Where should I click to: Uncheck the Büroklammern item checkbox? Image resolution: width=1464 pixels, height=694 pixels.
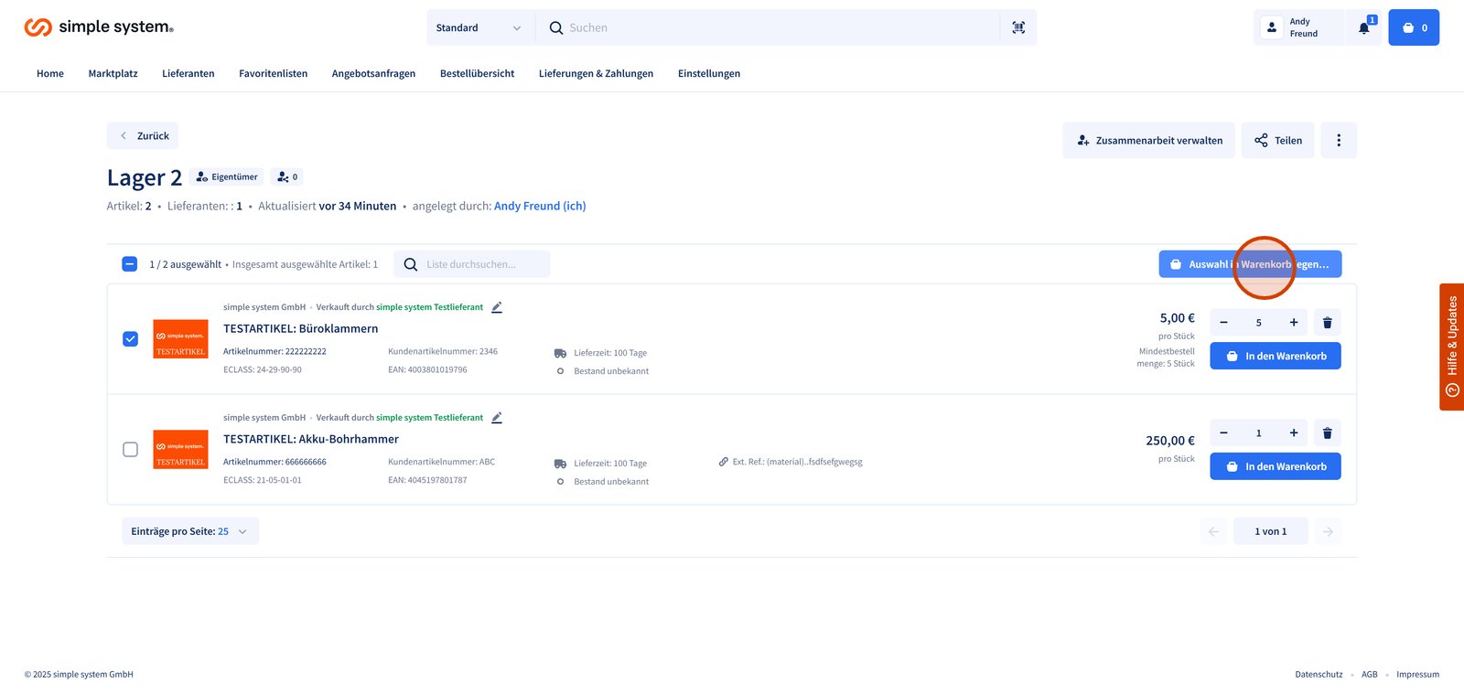click(x=130, y=339)
